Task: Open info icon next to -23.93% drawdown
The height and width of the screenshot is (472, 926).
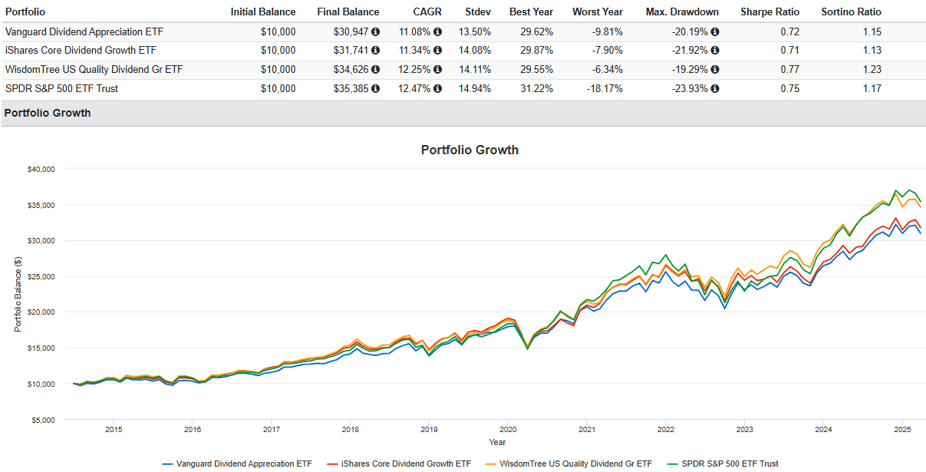Action: [x=715, y=89]
